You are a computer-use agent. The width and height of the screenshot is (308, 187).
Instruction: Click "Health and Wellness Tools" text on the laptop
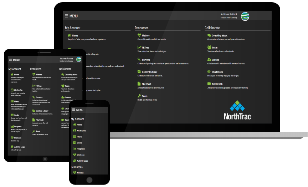[147, 100]
